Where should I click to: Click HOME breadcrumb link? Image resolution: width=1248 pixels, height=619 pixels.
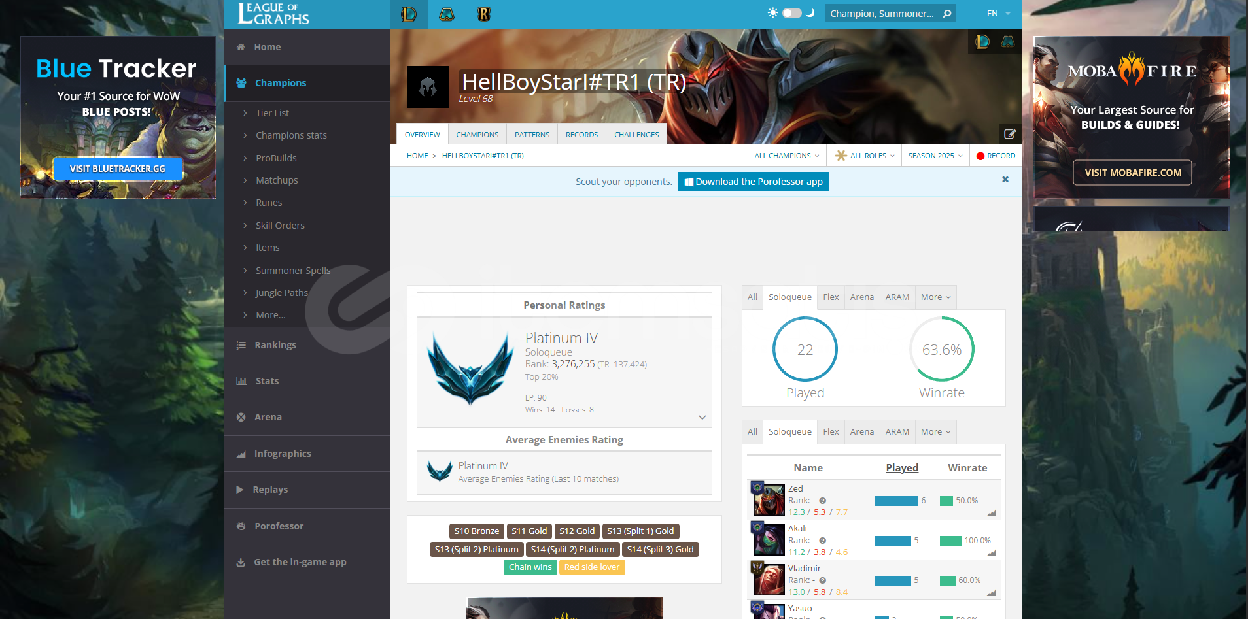click(x=417, y=156)
